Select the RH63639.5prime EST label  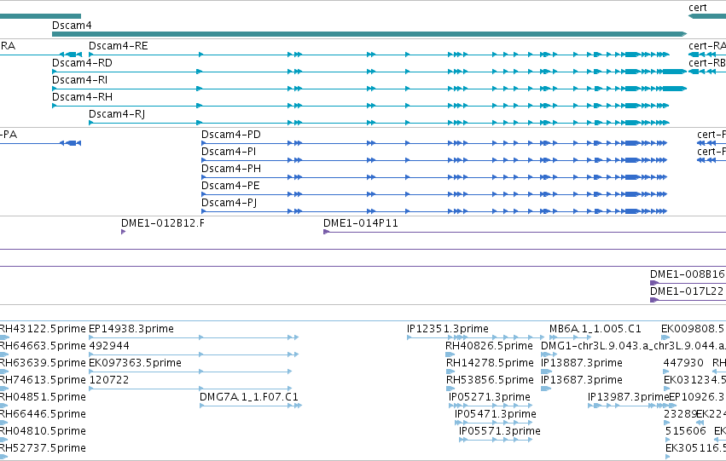click(x=43, y=363)
